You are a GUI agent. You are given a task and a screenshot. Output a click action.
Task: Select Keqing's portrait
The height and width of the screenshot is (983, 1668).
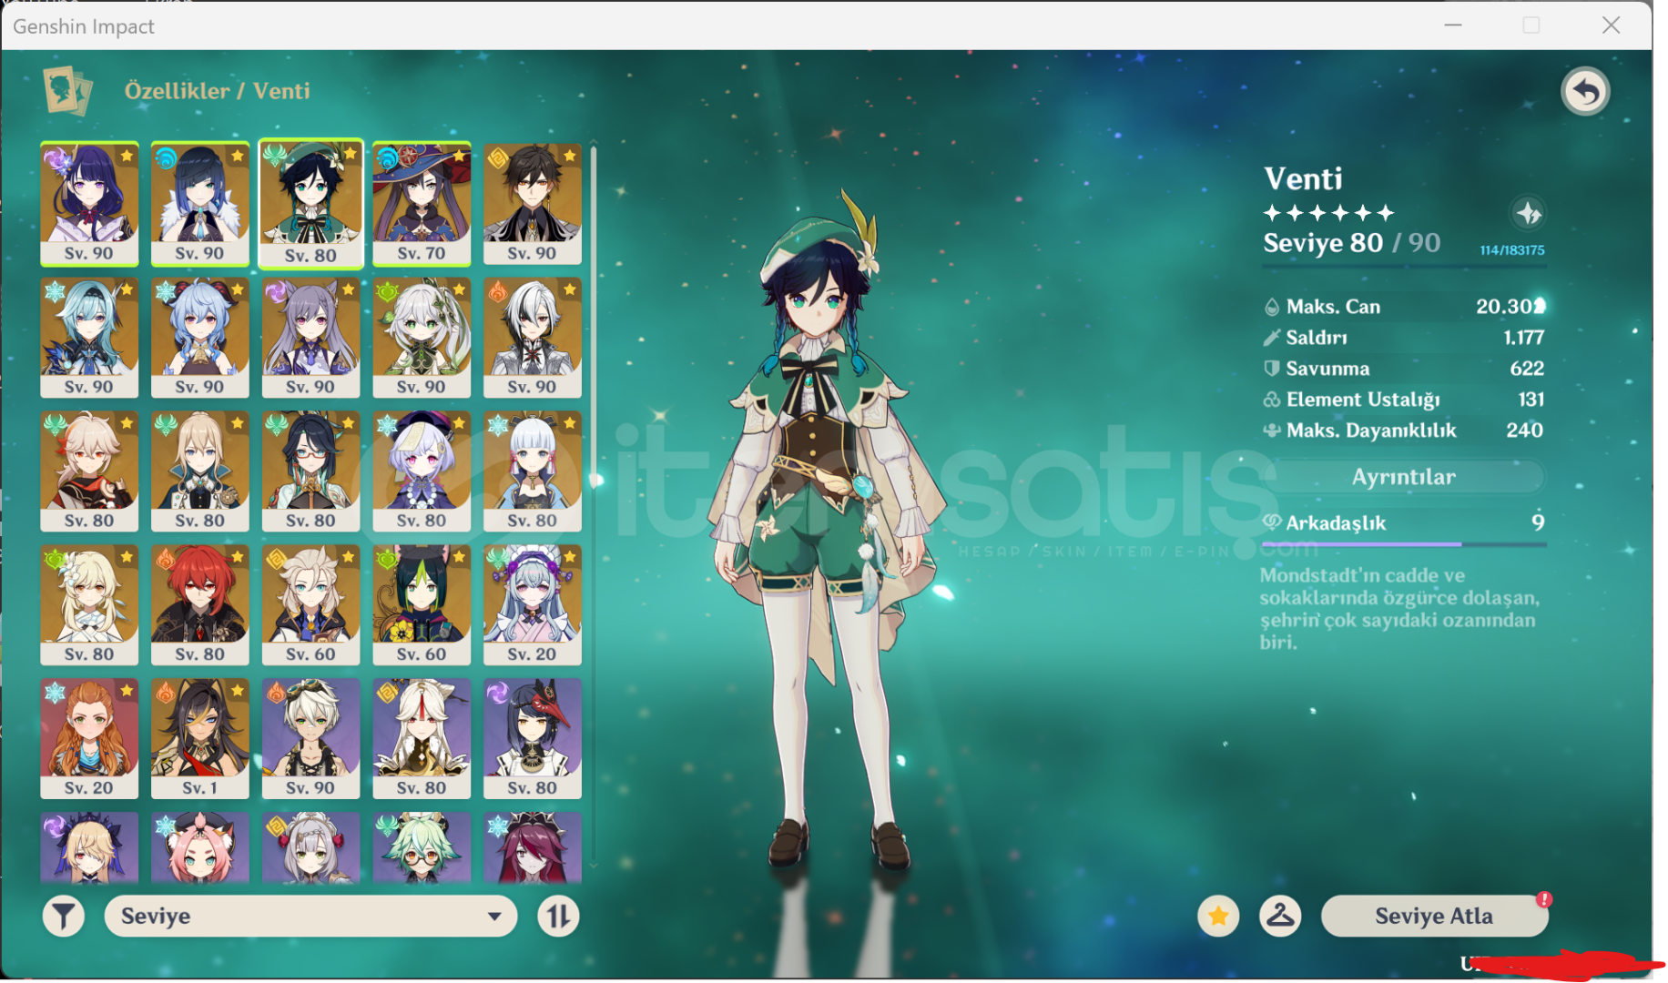coord(310,338)
